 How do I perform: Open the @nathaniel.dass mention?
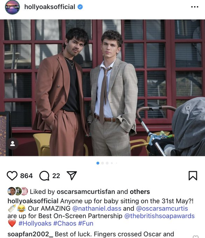97,208
